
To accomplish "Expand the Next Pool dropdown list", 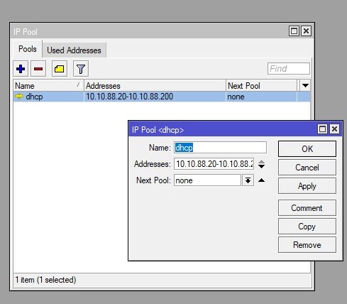I will (x=248, y=180).
